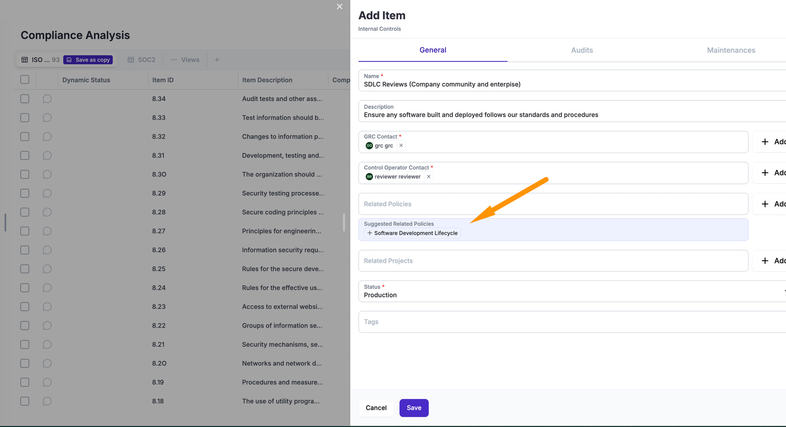
Task: Add suggested policy Software Development Lifecycle
Action: coord(412,233)
